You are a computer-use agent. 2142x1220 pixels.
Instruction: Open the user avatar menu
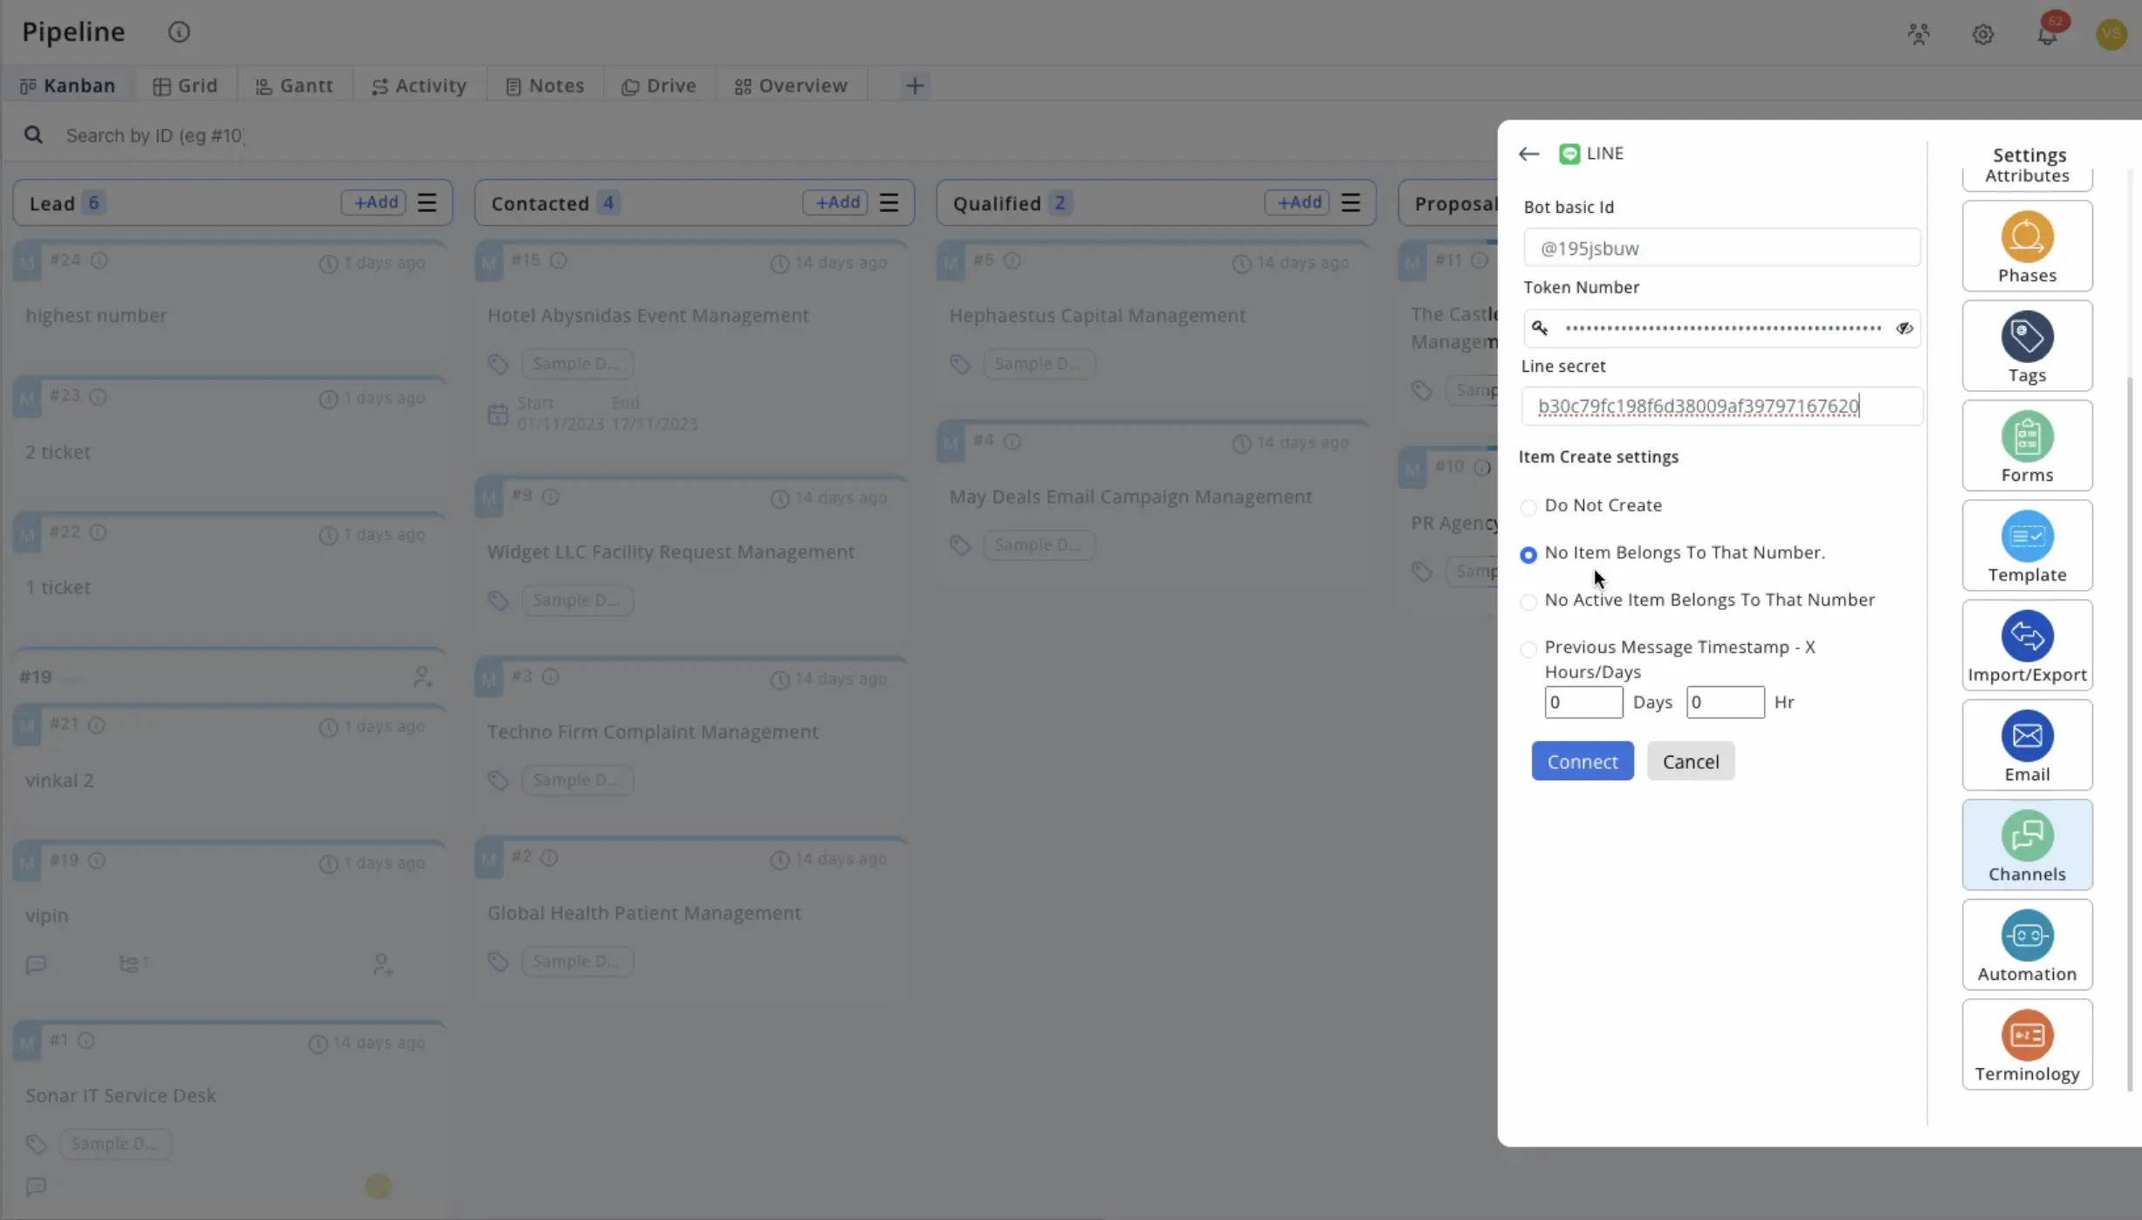(x=2111, y=34)
